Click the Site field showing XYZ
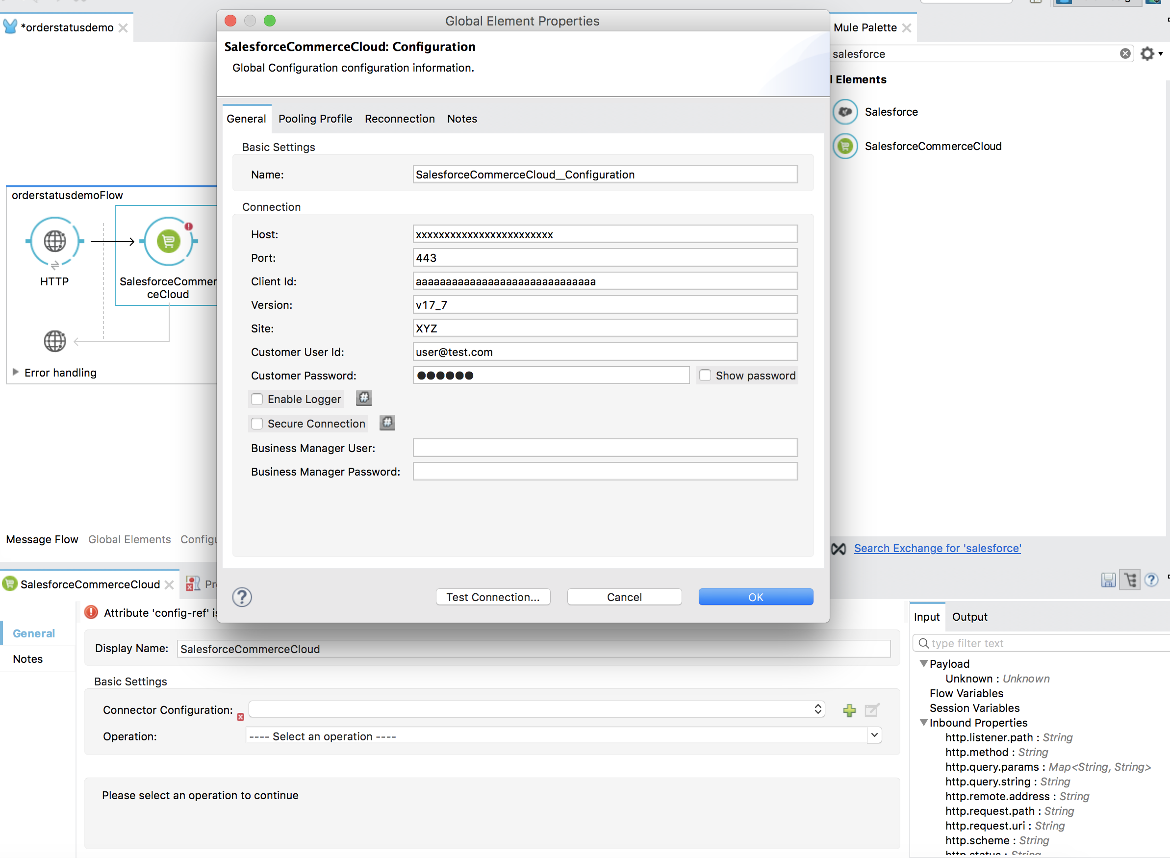The height and width of the screenshot is (858, 1170). (605, 328)
